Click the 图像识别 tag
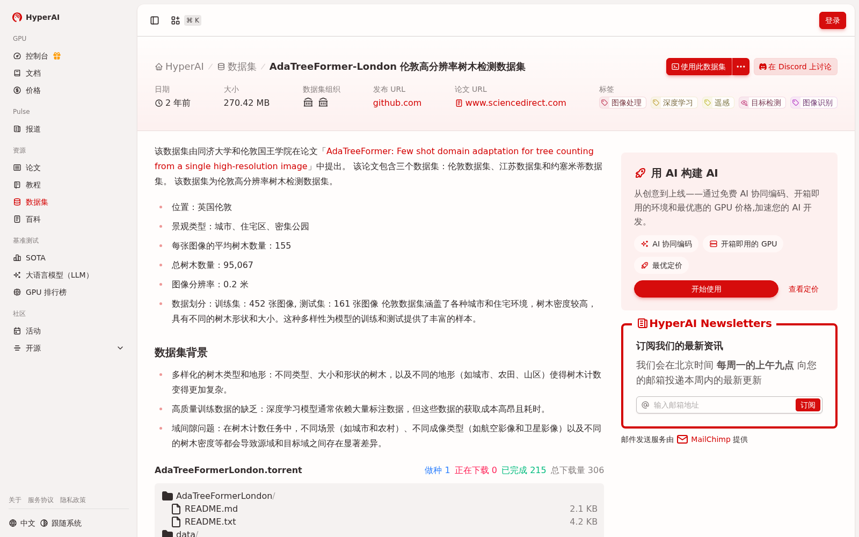Viewport: 859px width, 537px height. click(813, 103)
